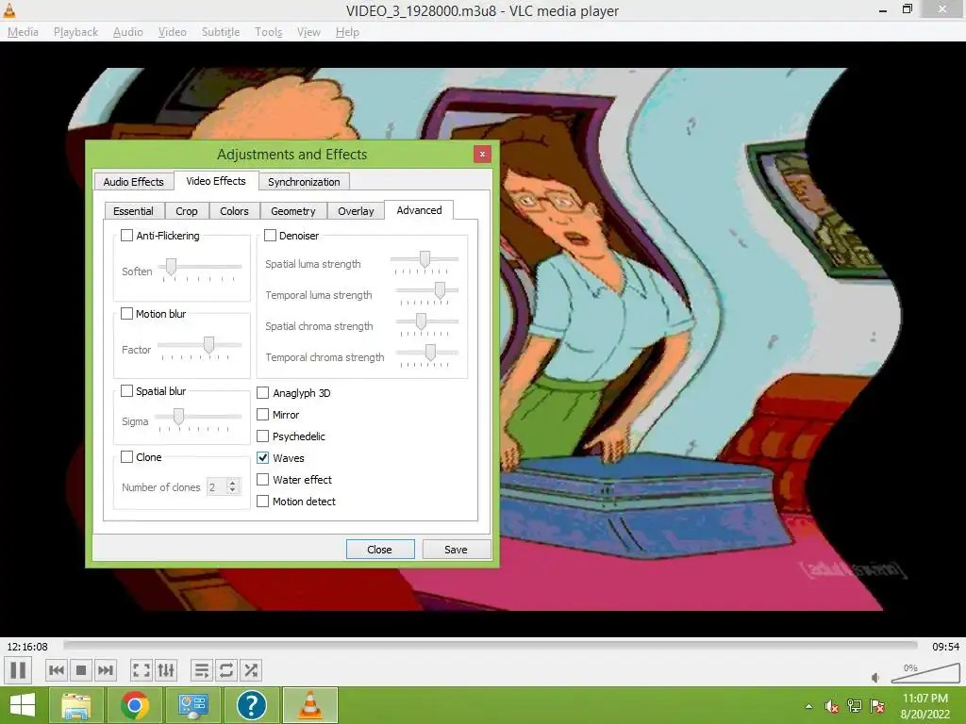This screenshot has width=966, height=724.
Task: Open Action Center flag tray icon
Action: (877, 706)
